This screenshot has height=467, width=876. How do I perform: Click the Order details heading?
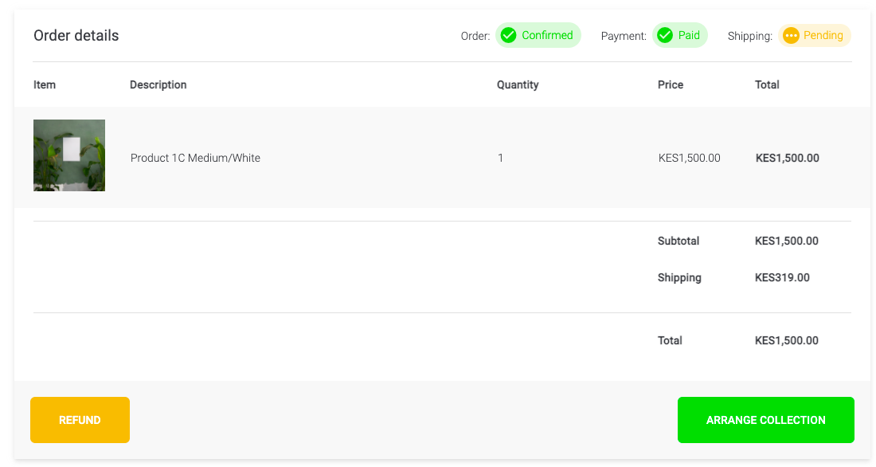coord(76,35)
